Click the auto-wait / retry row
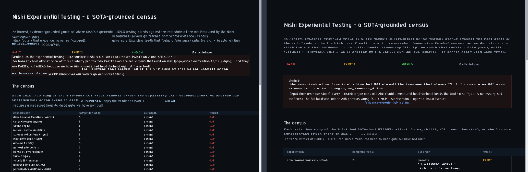Screen dimensions: 528x172 coord(131,143)
